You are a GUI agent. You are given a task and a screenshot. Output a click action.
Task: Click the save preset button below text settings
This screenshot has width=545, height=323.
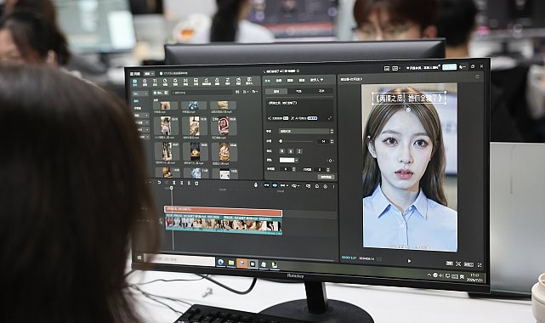tap(326, 177)
